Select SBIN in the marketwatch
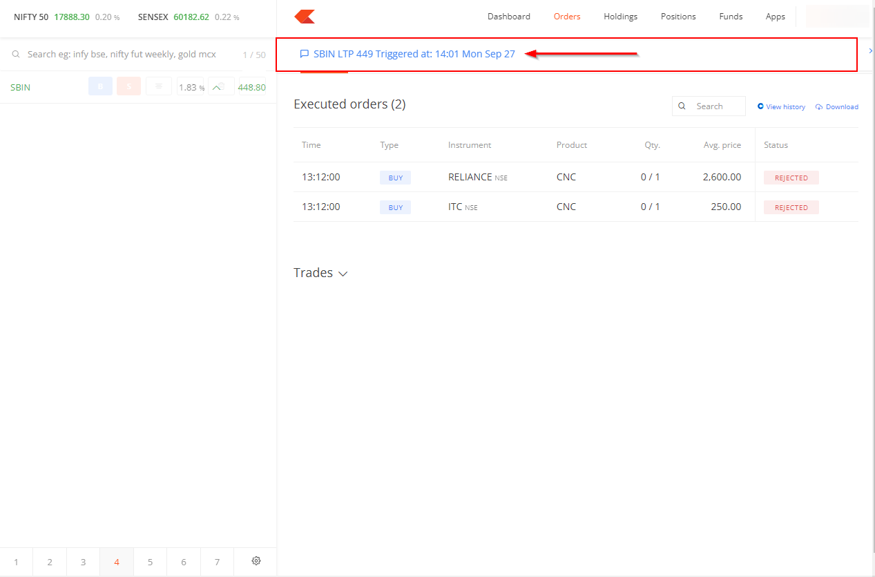Screen dimensions: 875x577 (x=21, y=87)
